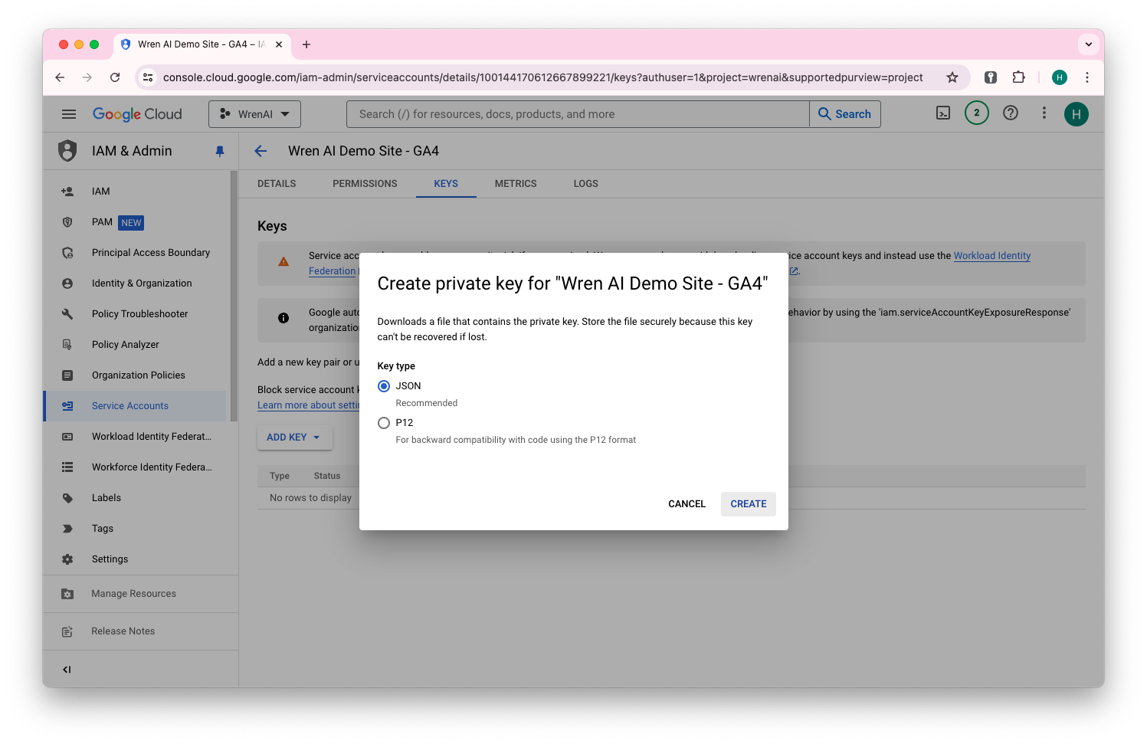Open the WrenAI project selector

[254, 114]
